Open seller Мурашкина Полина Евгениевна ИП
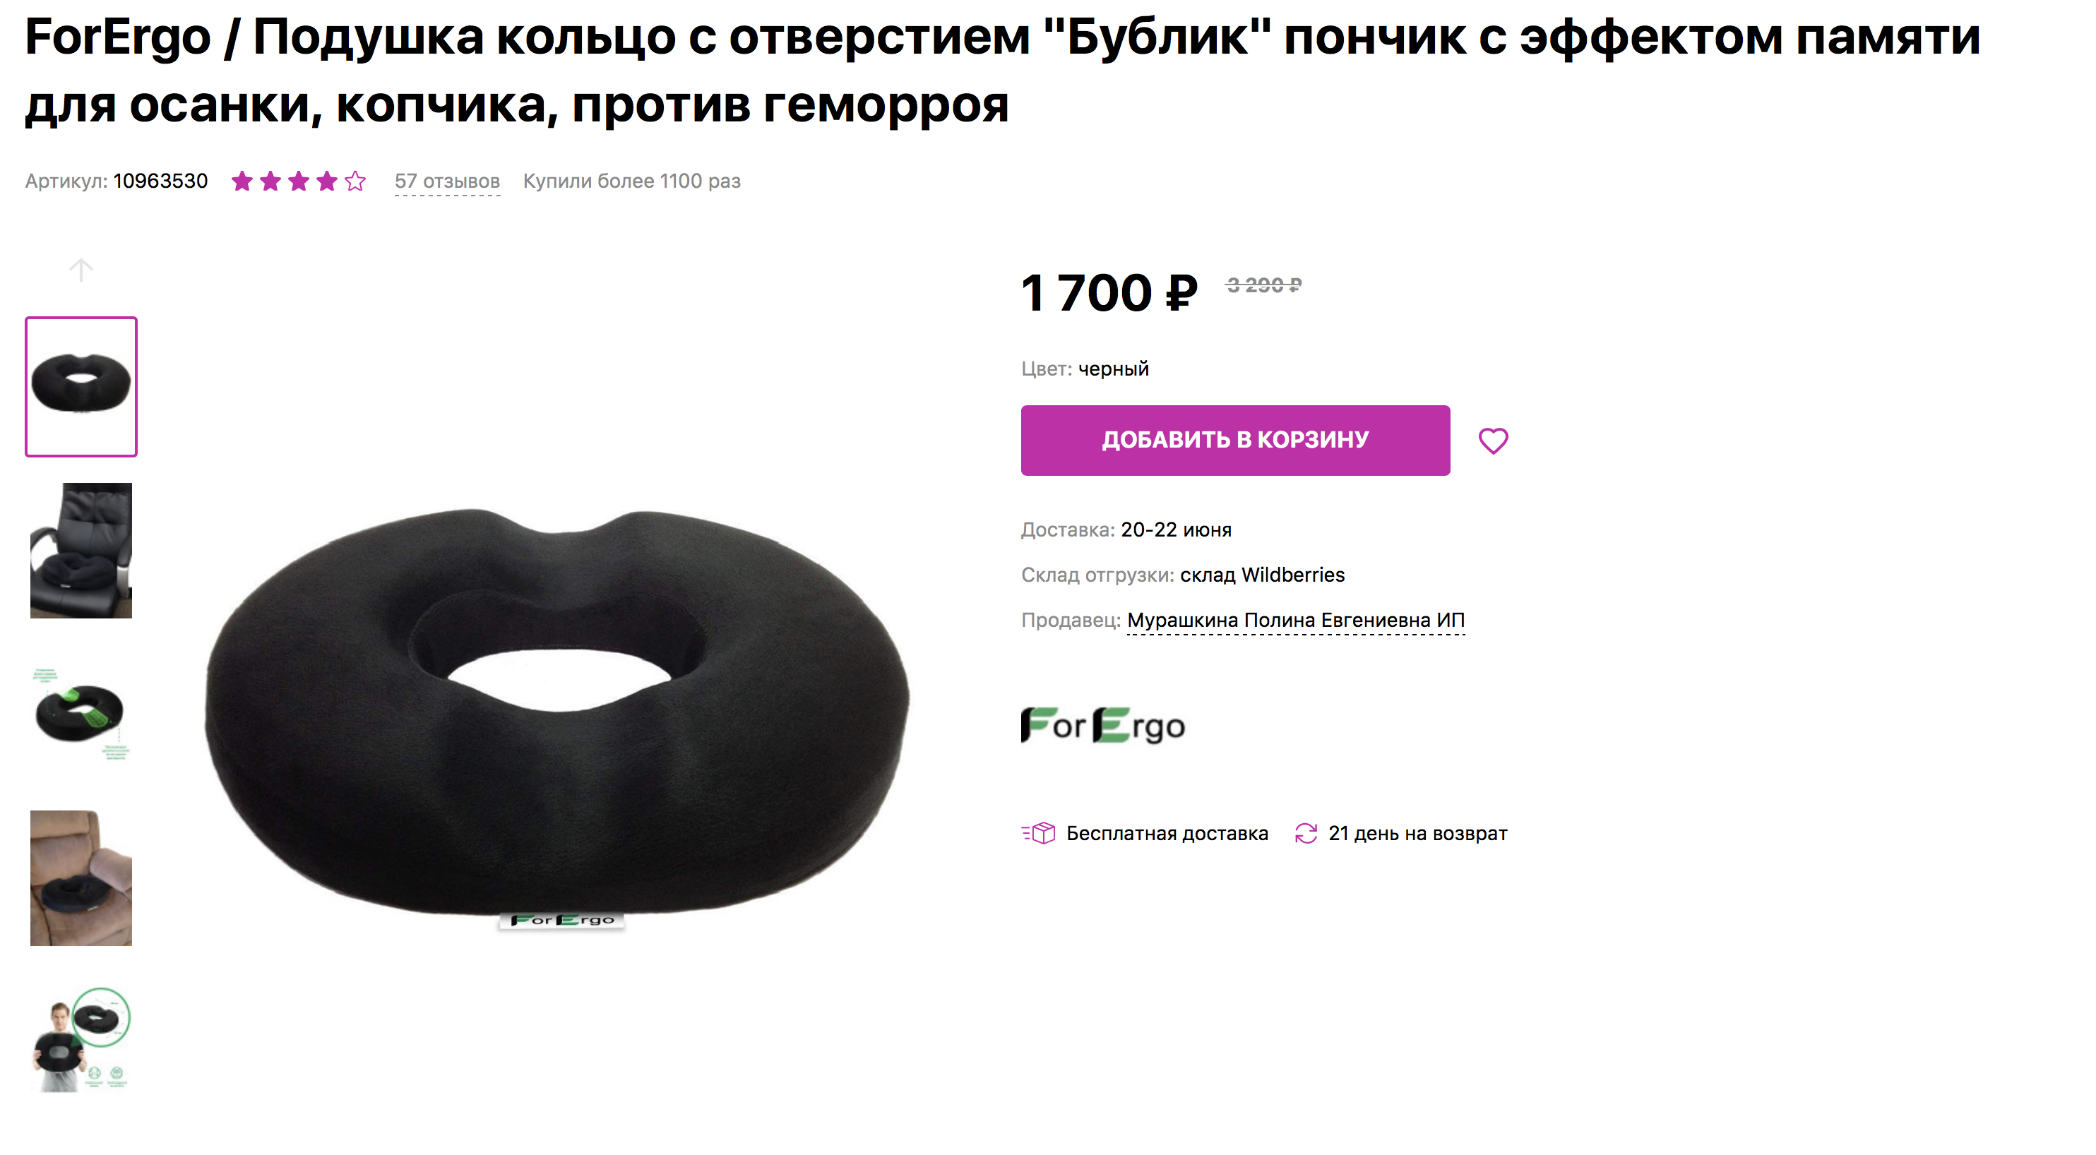The image size is (2096, 1155). (1295, 620)
